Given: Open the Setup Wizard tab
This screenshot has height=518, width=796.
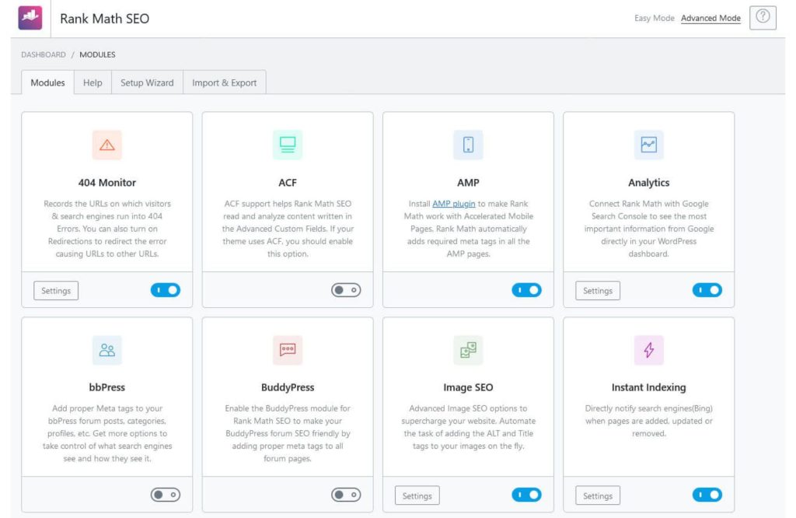Looking at the screenshot, I should click(x=147, y=82).
